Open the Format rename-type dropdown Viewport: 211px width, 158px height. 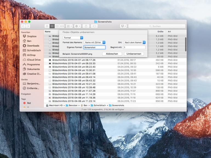[73, 37]
